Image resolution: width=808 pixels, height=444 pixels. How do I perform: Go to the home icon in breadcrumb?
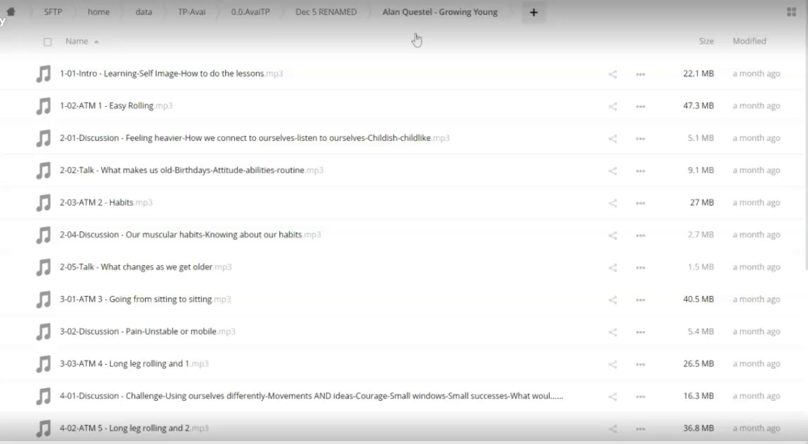pyautogui.click(x=11, y=11)
